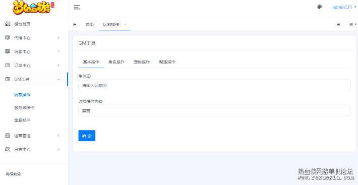Screen dimensions: 358x185
Task: Expand the 玩家中心 chevron
Action: (59, 51)
